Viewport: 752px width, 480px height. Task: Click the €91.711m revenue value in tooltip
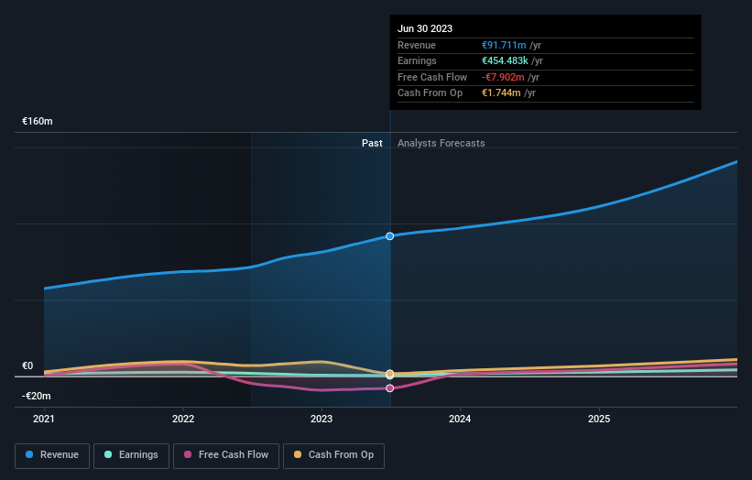pyautogui.click(x=504, y=45)
